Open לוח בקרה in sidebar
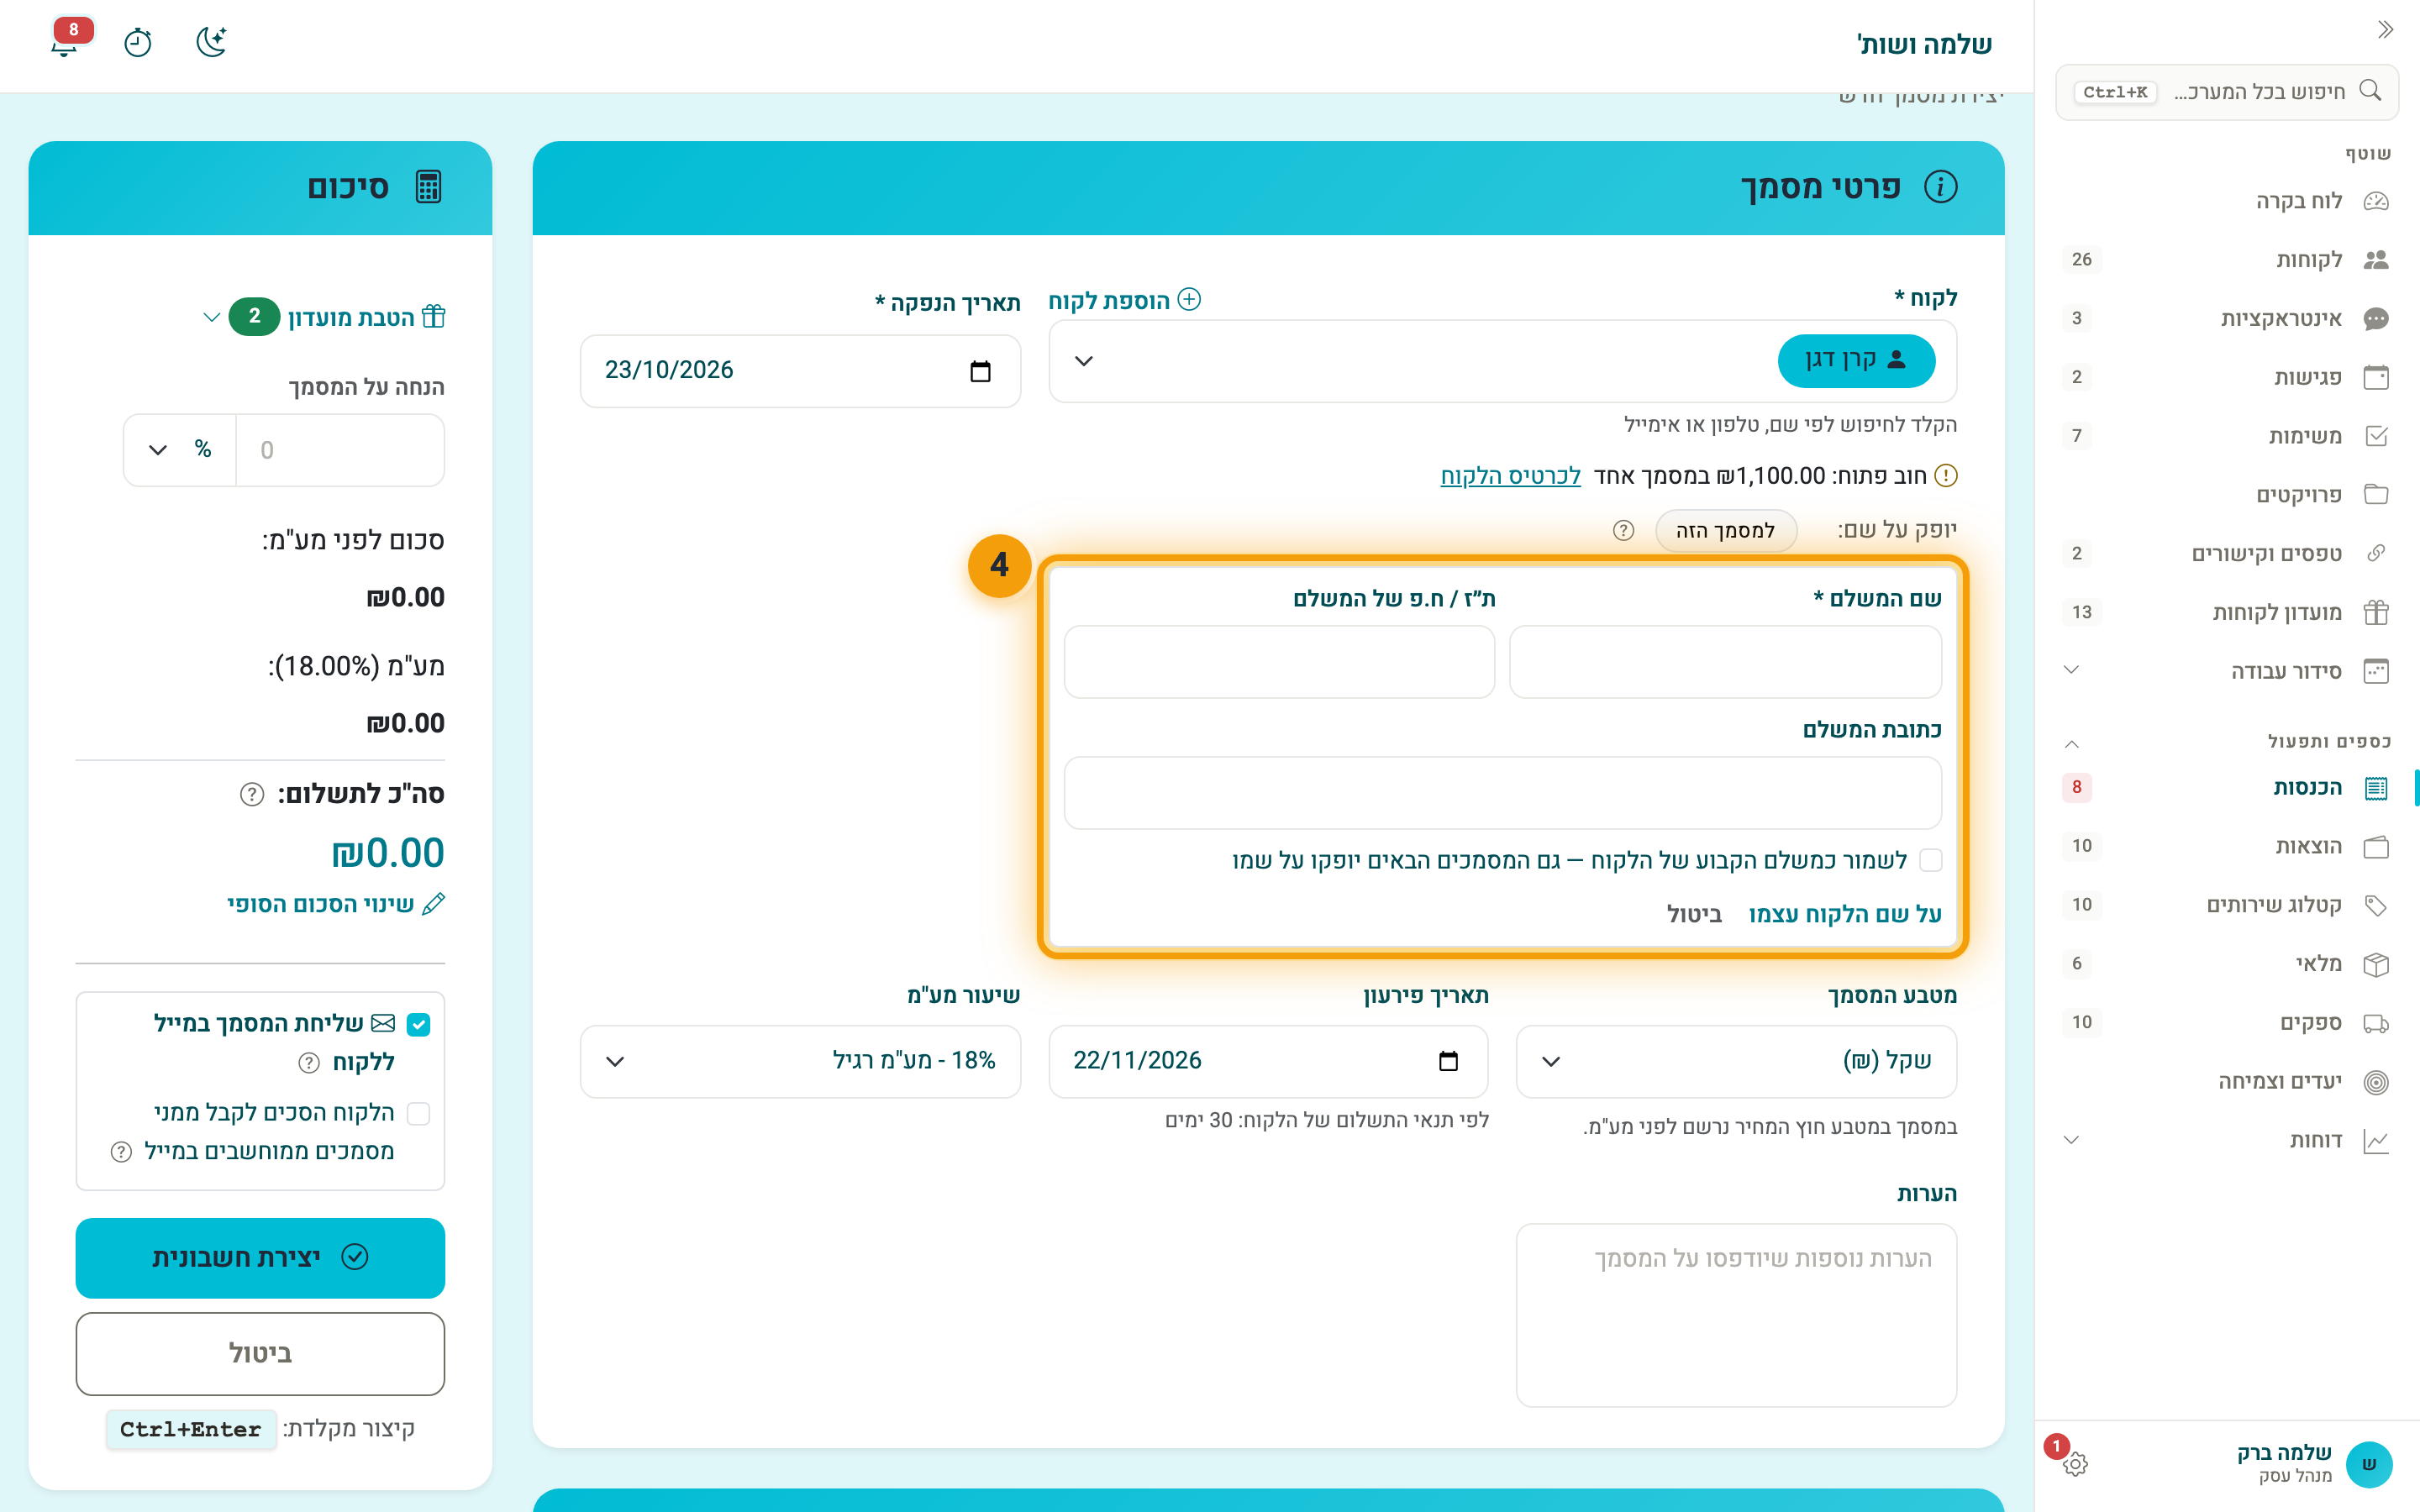Viewport: 2420px width, 1512px height. [x=2226, y=201]
